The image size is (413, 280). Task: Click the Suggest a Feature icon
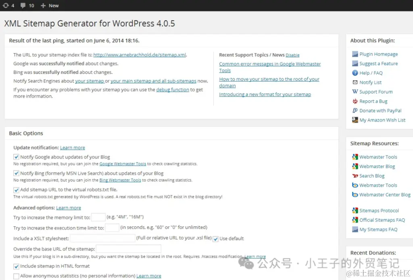pos(355,63)
